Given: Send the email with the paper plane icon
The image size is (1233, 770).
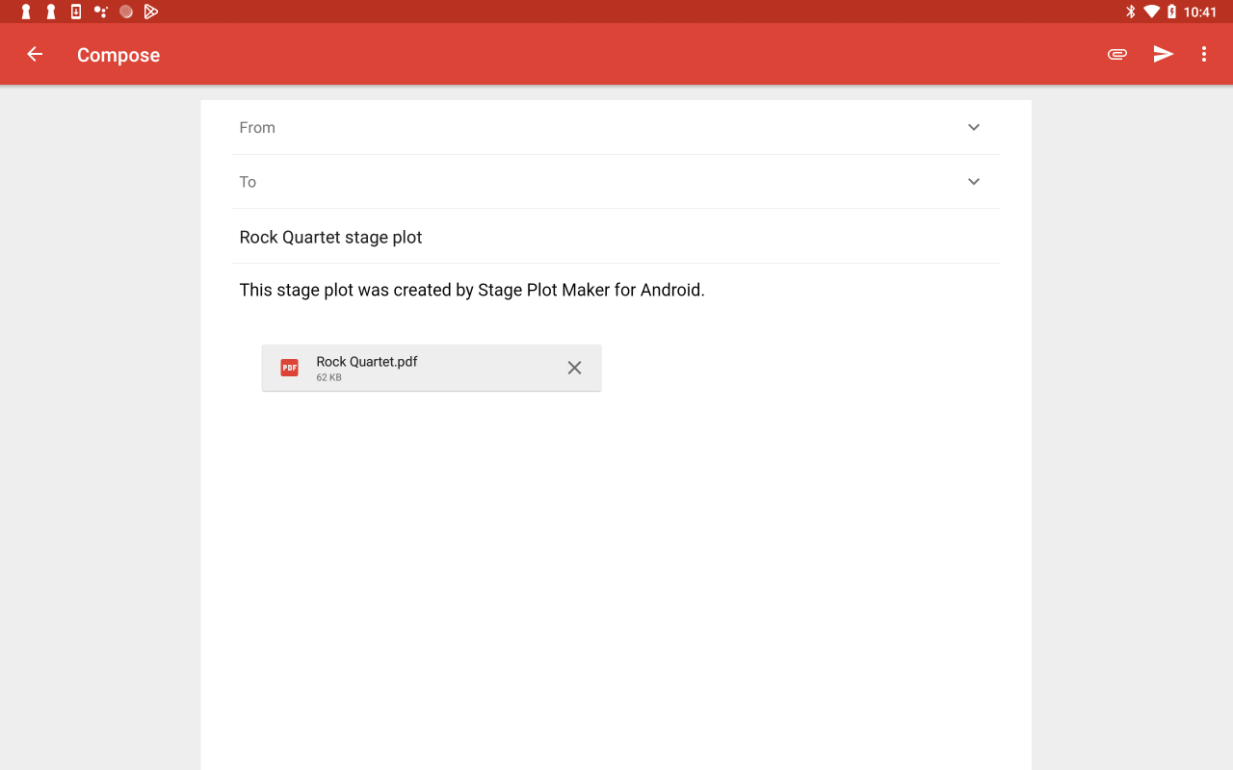Looking at the screenshot, I should point(1163,54).
